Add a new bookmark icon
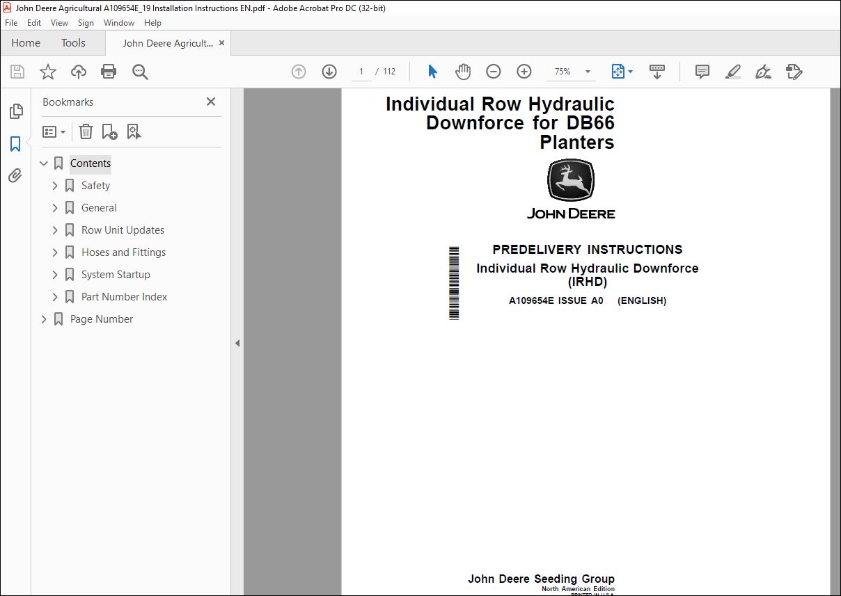 tap(109, 131)
